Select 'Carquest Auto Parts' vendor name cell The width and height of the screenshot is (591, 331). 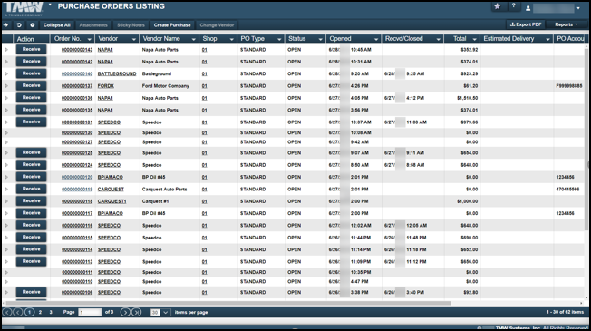point(164,190)
